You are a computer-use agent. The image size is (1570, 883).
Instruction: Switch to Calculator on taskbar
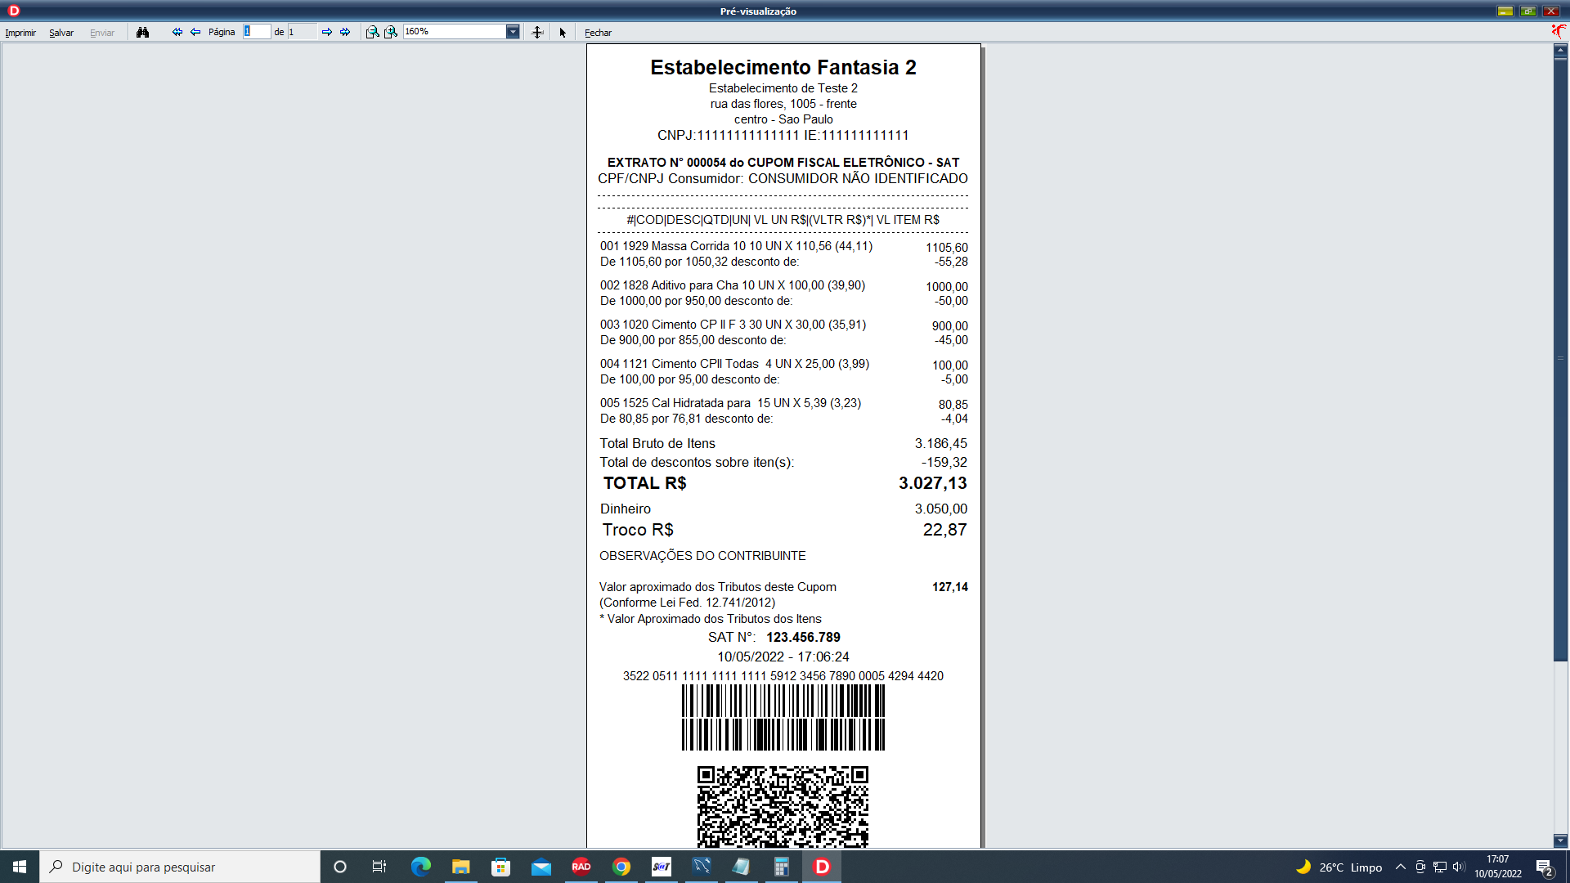pyautogui.click(x=782, y=867)
